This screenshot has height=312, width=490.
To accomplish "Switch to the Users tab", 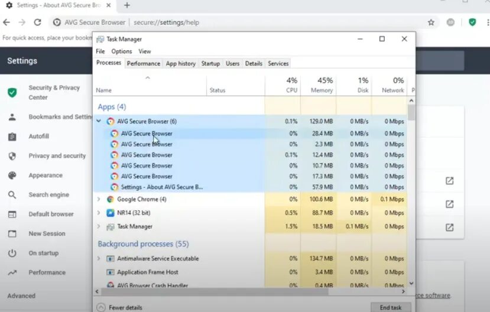I will [232, 63].
